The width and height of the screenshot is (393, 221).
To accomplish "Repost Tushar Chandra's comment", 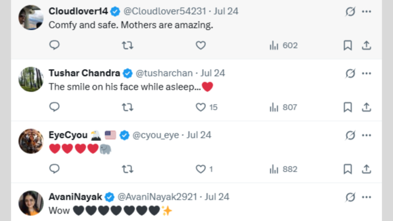I will pyautogui.click(x=128, y=107).
